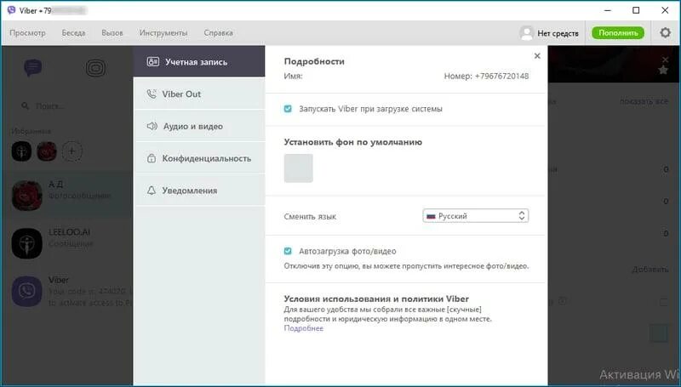Click the account card icon beside Учетная запись
The height and width of the screenshot is (387, 681).
tap(153, 61)
